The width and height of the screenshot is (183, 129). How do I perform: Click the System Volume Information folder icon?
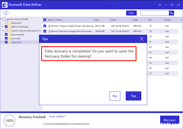10,31
